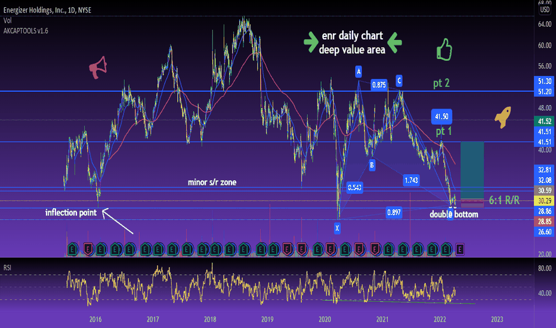
Task: Click the RSI 80.00 scale value
Action: [x=545, y=268]
